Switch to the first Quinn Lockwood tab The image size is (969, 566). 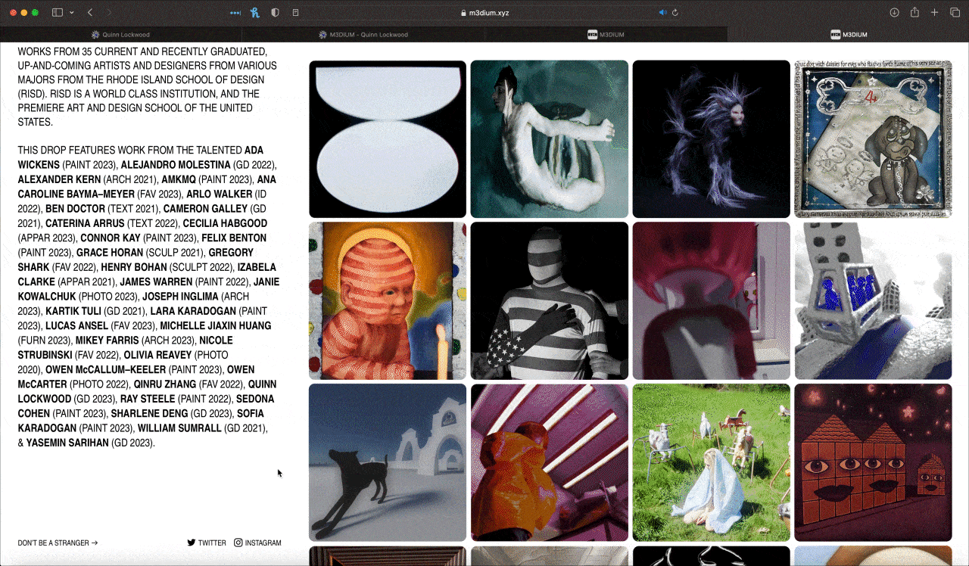[x=121, y=35]
